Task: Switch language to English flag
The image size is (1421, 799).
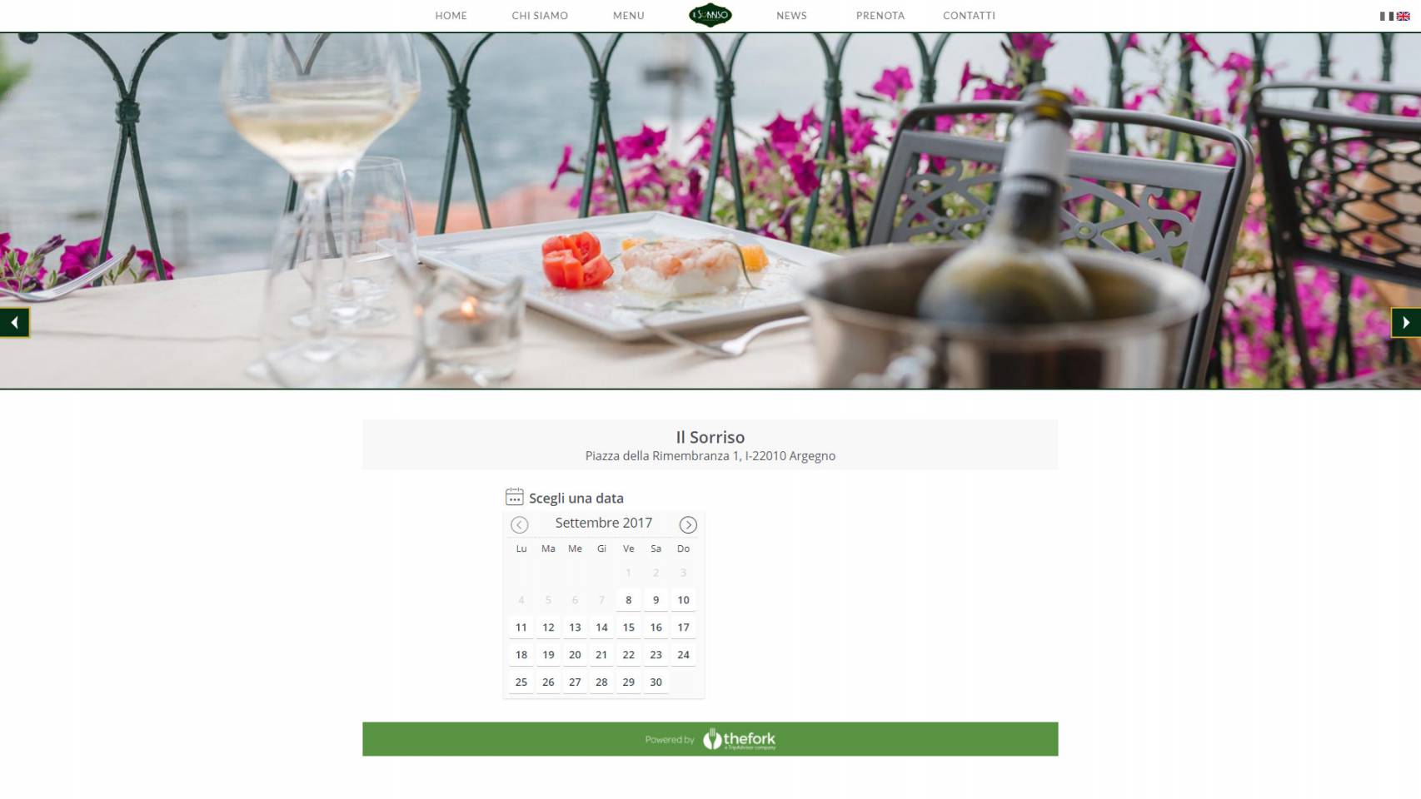Action: [x=1404, y=16]
